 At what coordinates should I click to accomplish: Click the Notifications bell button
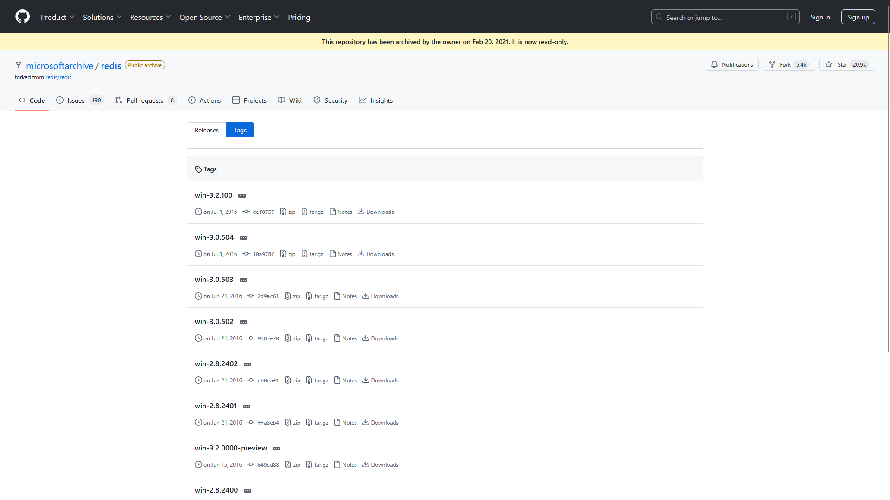[731, 64]
